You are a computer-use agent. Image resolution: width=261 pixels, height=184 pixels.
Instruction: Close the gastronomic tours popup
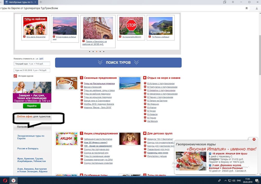coord(254,139)
